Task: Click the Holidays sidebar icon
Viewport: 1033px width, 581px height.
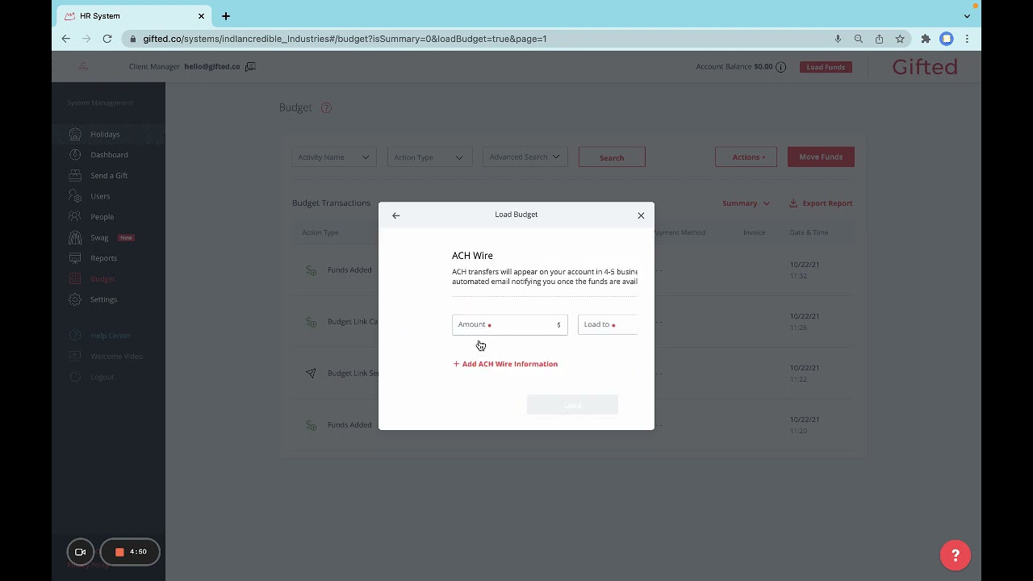Action: coord(75,135)
